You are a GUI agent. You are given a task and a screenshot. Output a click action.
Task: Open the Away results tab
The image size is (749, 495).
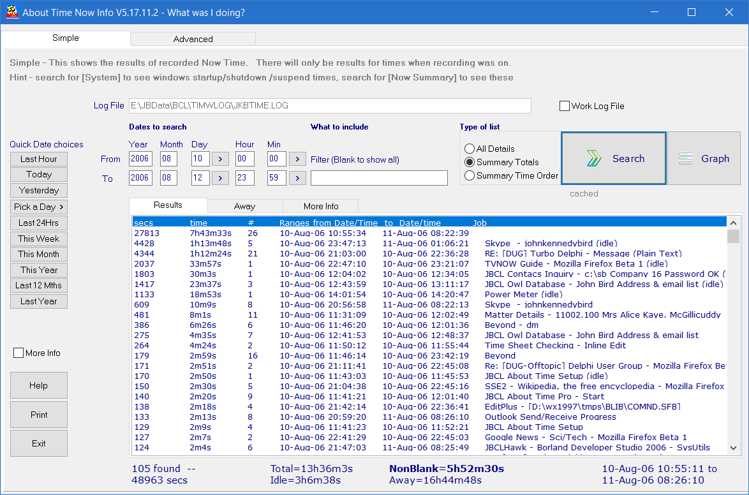(244, 206)
